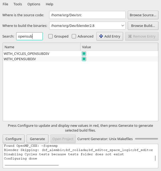Select the WITH_OPENSUBDIV entry
This screenshot has height=171, width=161.
click(20, 59)
